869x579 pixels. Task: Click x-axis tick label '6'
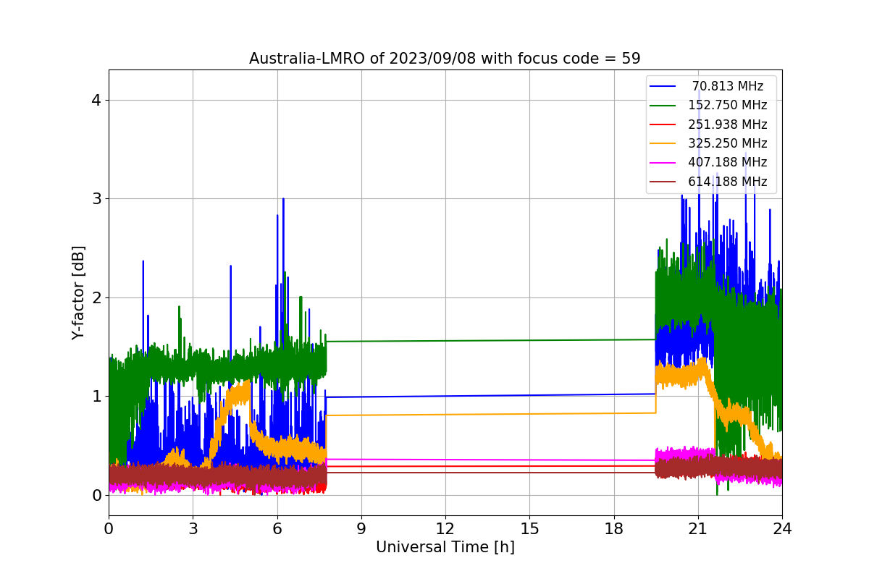point(277,528)
